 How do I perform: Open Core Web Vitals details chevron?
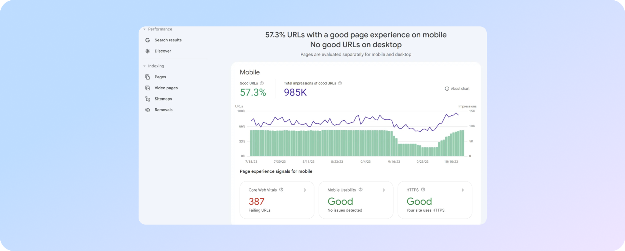pyautogui.click(x=305, y=190)
